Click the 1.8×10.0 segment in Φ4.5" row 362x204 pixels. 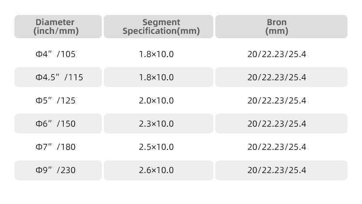click(158, 77)
